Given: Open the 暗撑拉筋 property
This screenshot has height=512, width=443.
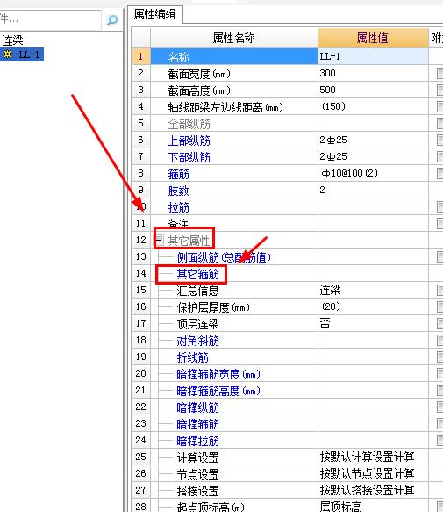Looking at the screenshot, I should tap(197, 441).
